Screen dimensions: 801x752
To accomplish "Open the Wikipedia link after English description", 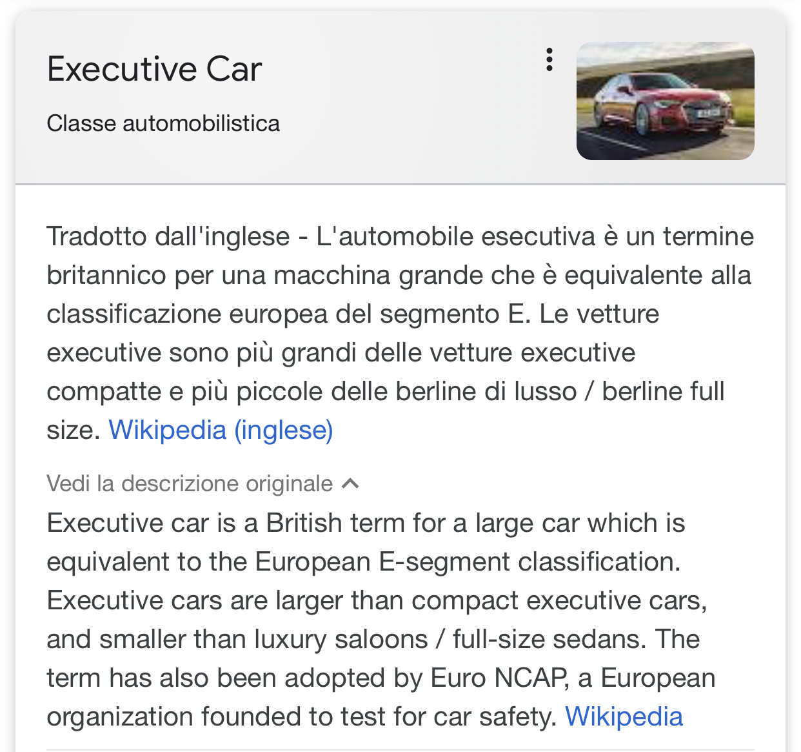I will pos(624,716).
